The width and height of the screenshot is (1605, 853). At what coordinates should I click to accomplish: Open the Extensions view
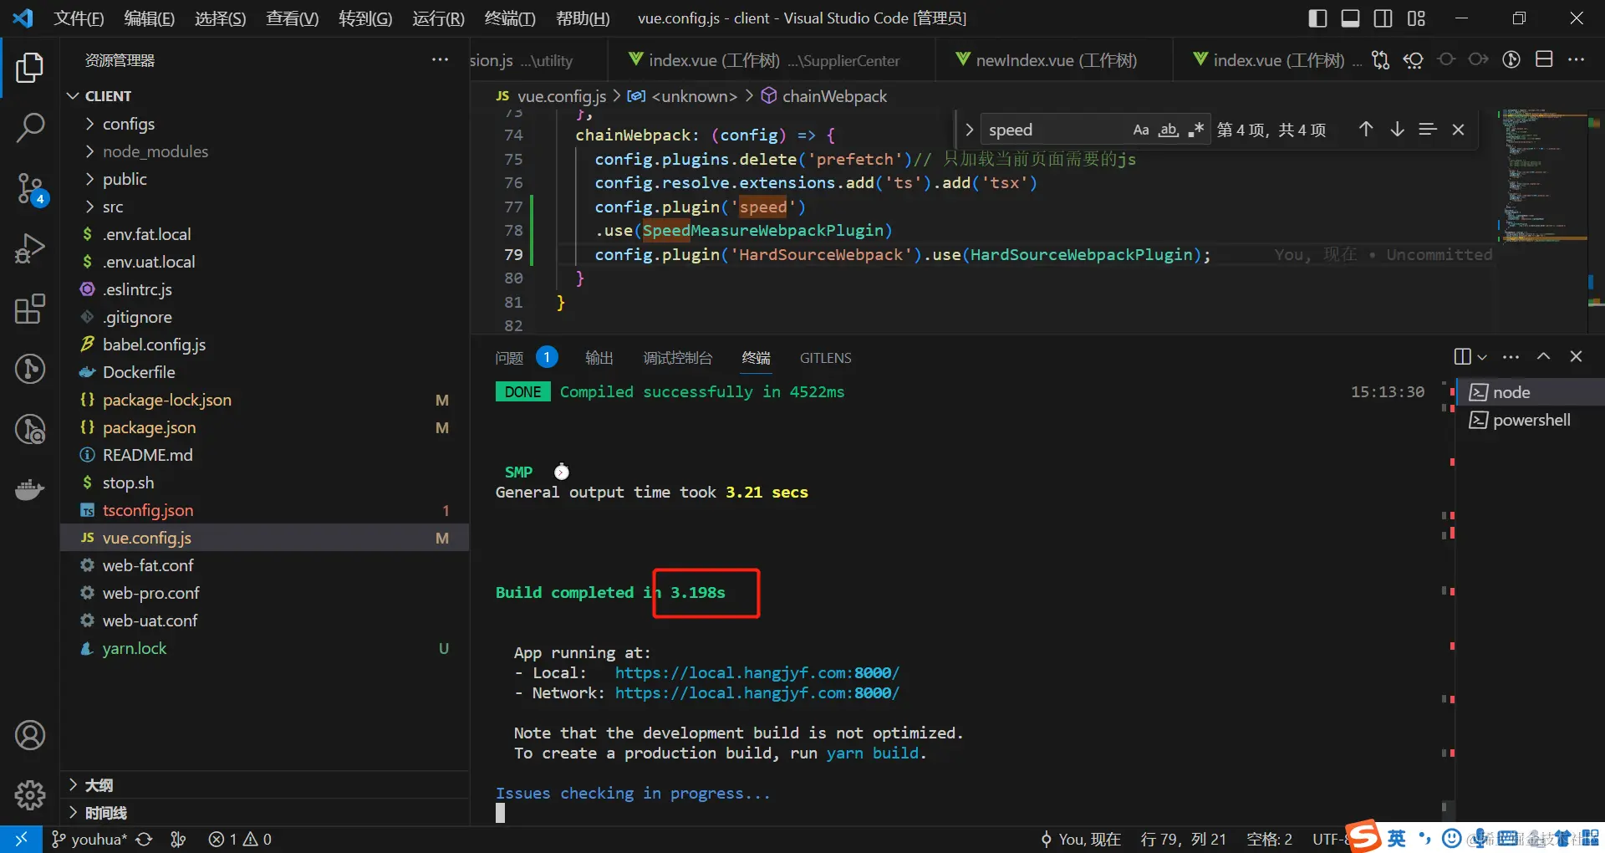tap(30, 309)
